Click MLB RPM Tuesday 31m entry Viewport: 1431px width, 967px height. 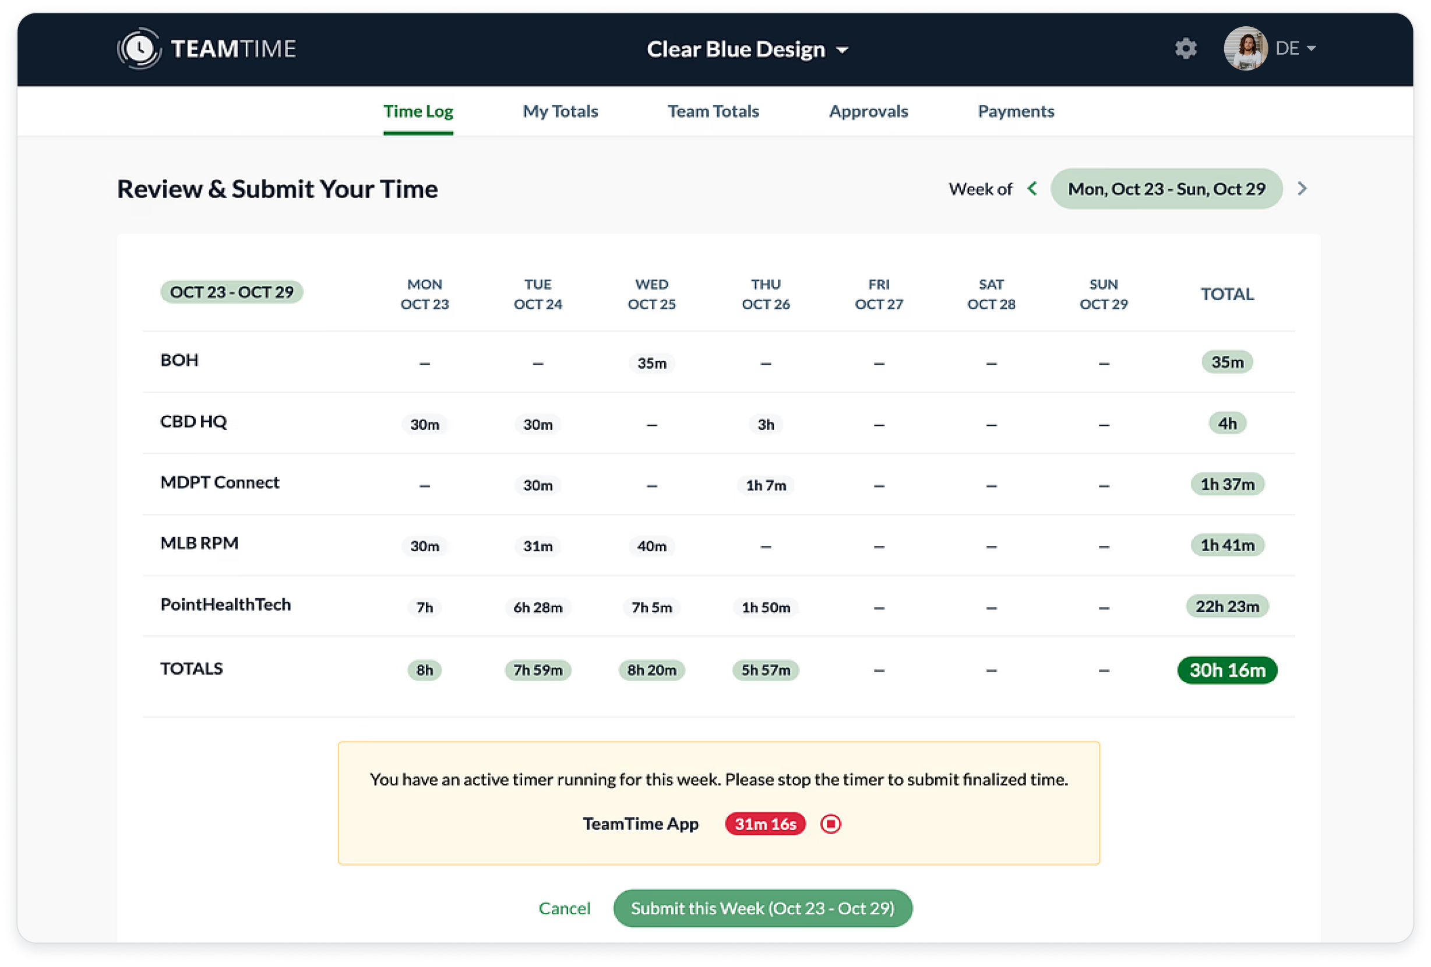[538, 546]
